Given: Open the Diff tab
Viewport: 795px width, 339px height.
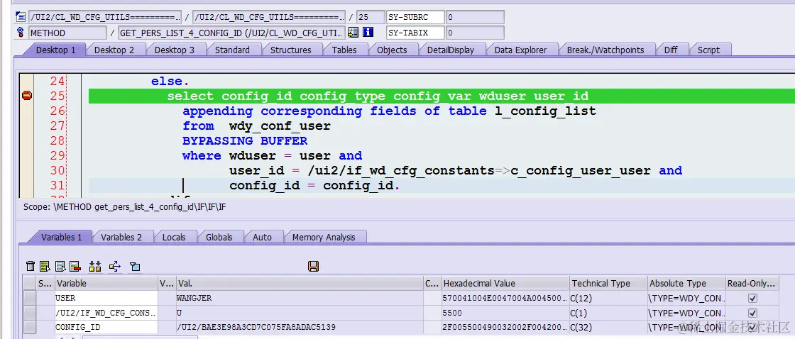Looking at the screenshot, I should pos(671,50).
